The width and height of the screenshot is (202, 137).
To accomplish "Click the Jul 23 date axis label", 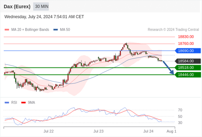I will 98,131.
